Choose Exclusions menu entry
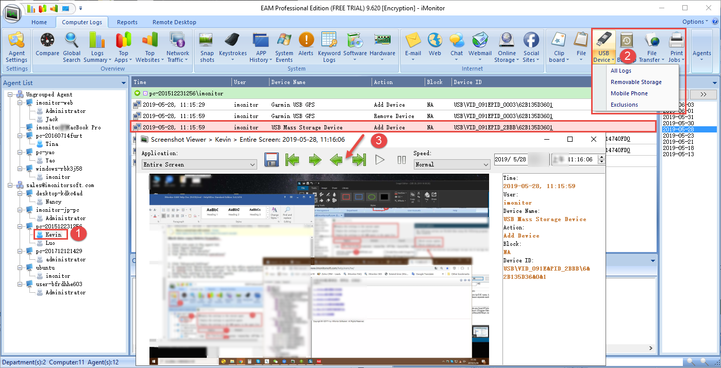The height and width of the screenshot is (368, 721). [x=624, y=105]
